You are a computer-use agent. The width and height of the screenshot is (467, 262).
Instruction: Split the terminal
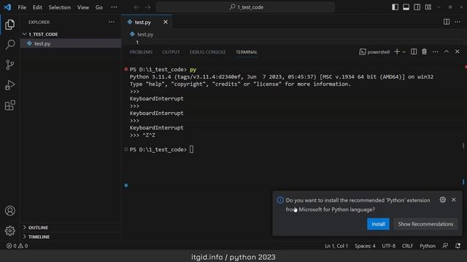(414, 52)
